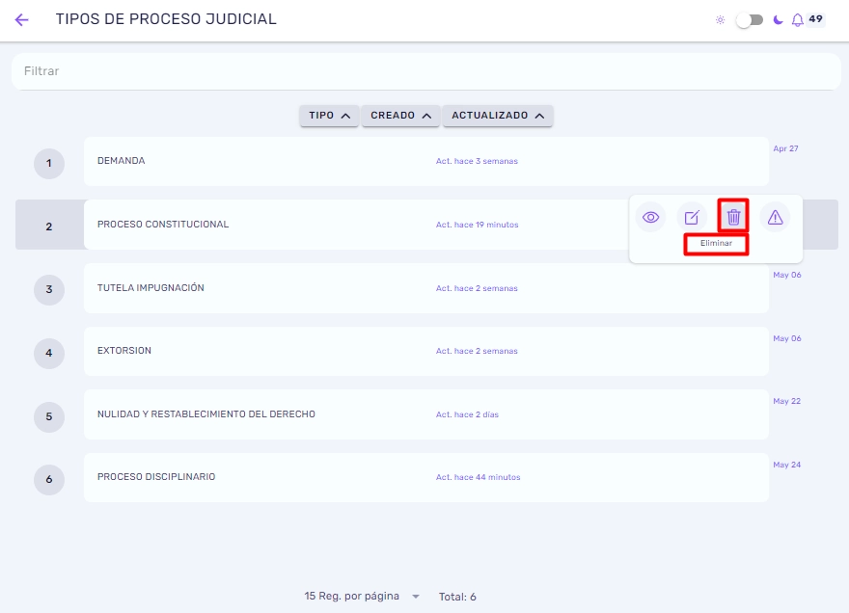This screenshot has height=613, width=849.
Task: Toggle the dark mode switch
Action: coord(750,20)
